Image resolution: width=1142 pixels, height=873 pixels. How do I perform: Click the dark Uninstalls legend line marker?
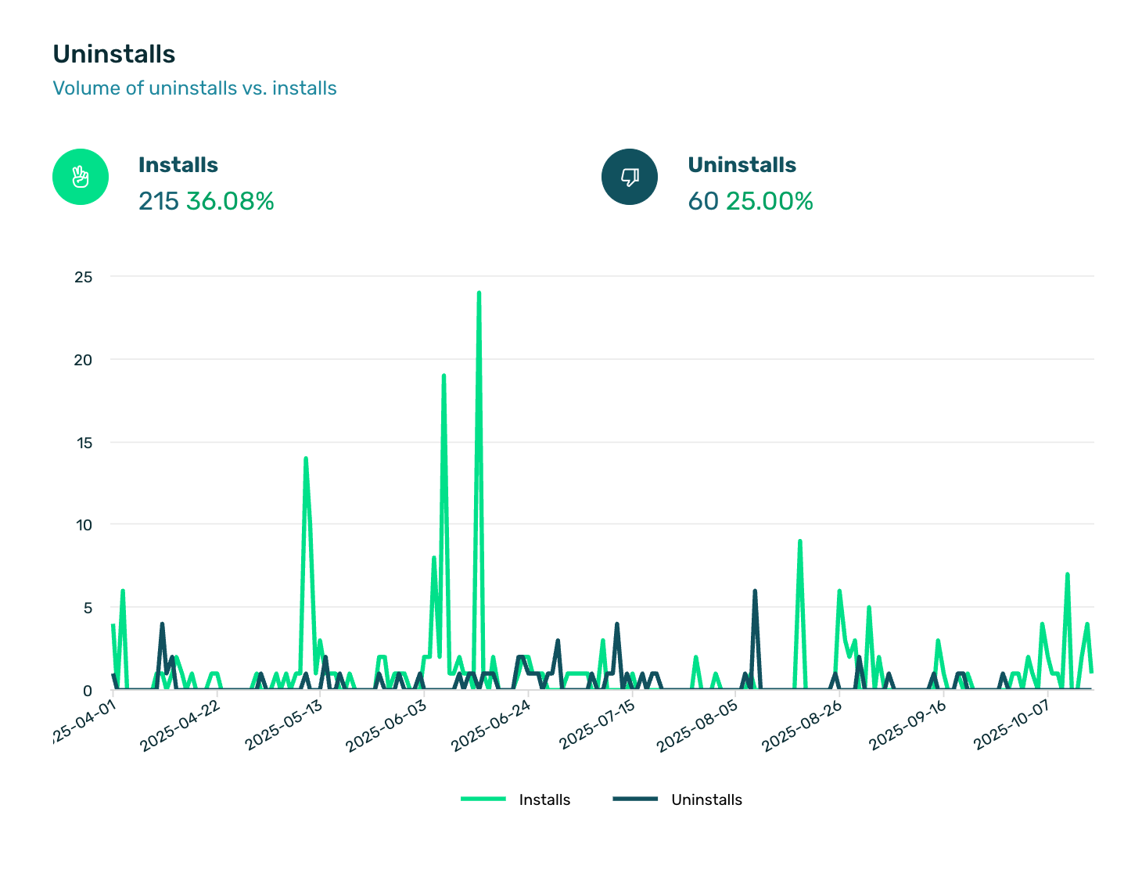click(x=636, y=799)
